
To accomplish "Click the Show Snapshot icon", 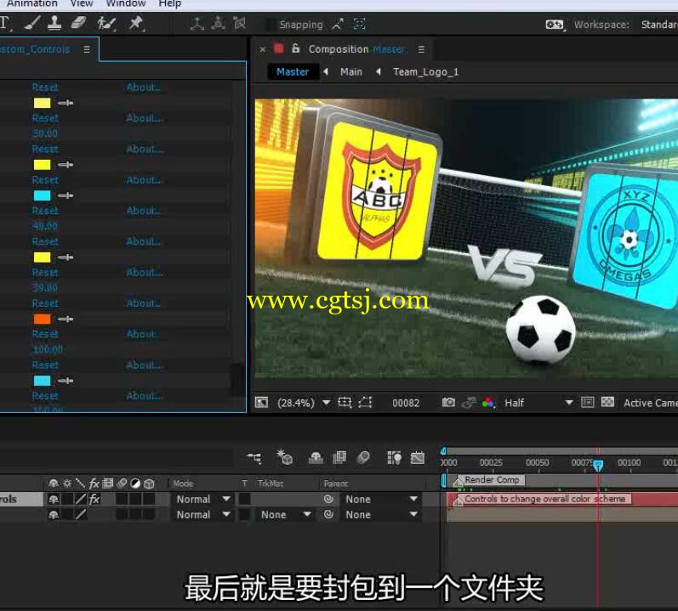I will coord(469,403).
